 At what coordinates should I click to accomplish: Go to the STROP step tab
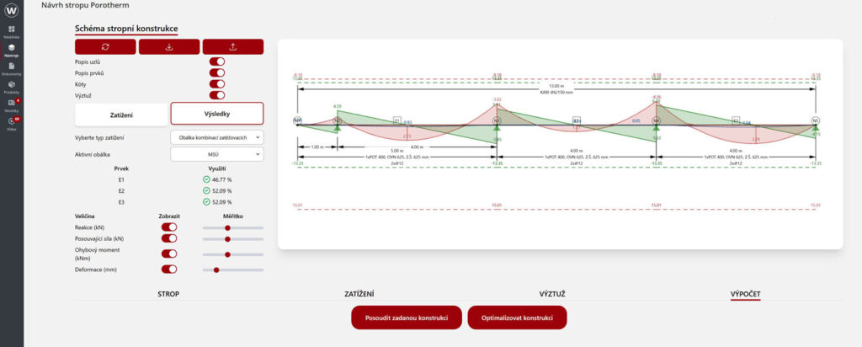tap(168, 294)
